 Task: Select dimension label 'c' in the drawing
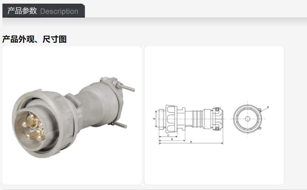tap(168, 135)
